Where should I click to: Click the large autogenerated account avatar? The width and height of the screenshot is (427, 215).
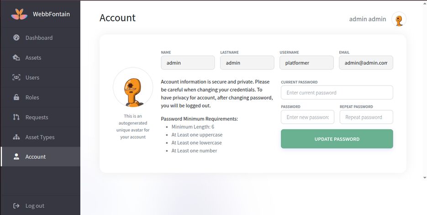click(133, 87)
